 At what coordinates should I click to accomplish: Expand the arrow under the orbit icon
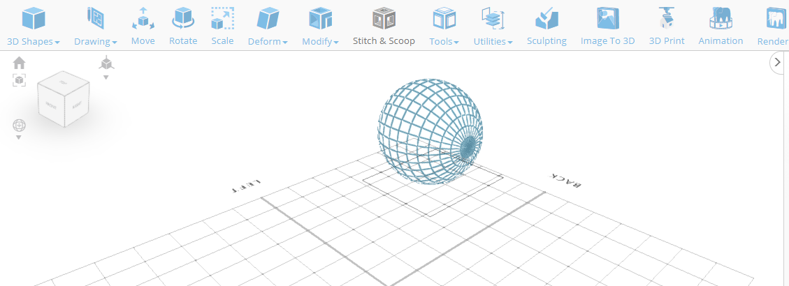point(19,137)
